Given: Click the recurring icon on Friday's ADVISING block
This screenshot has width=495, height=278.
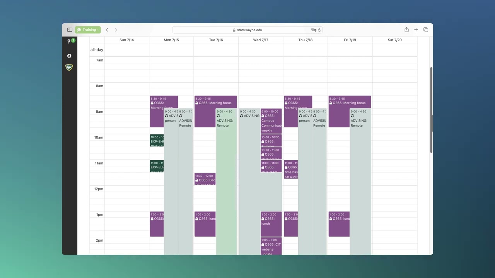Looking at the screenshot, I should coord(352,116).
